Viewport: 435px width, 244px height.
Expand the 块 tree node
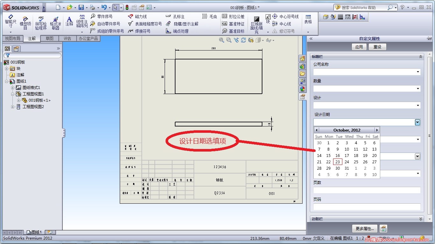(7, 69)
